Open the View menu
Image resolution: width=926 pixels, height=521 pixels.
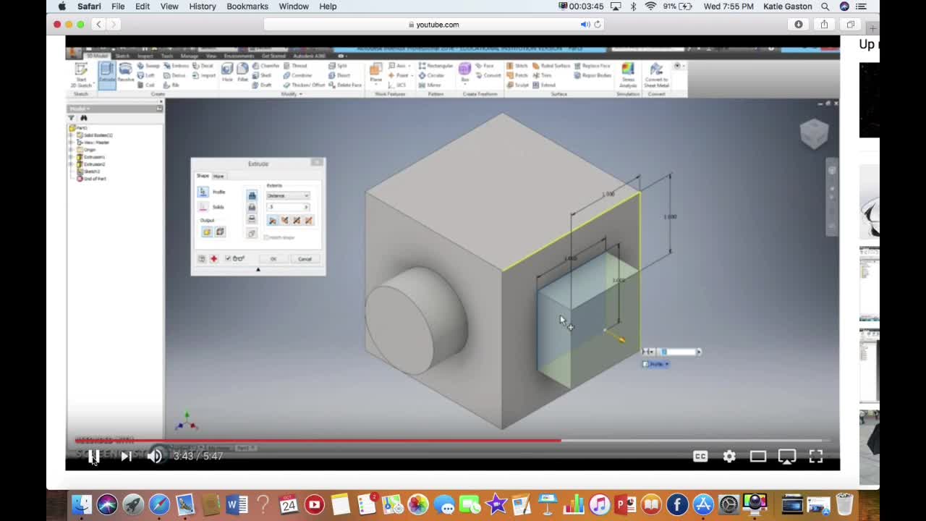169,7
